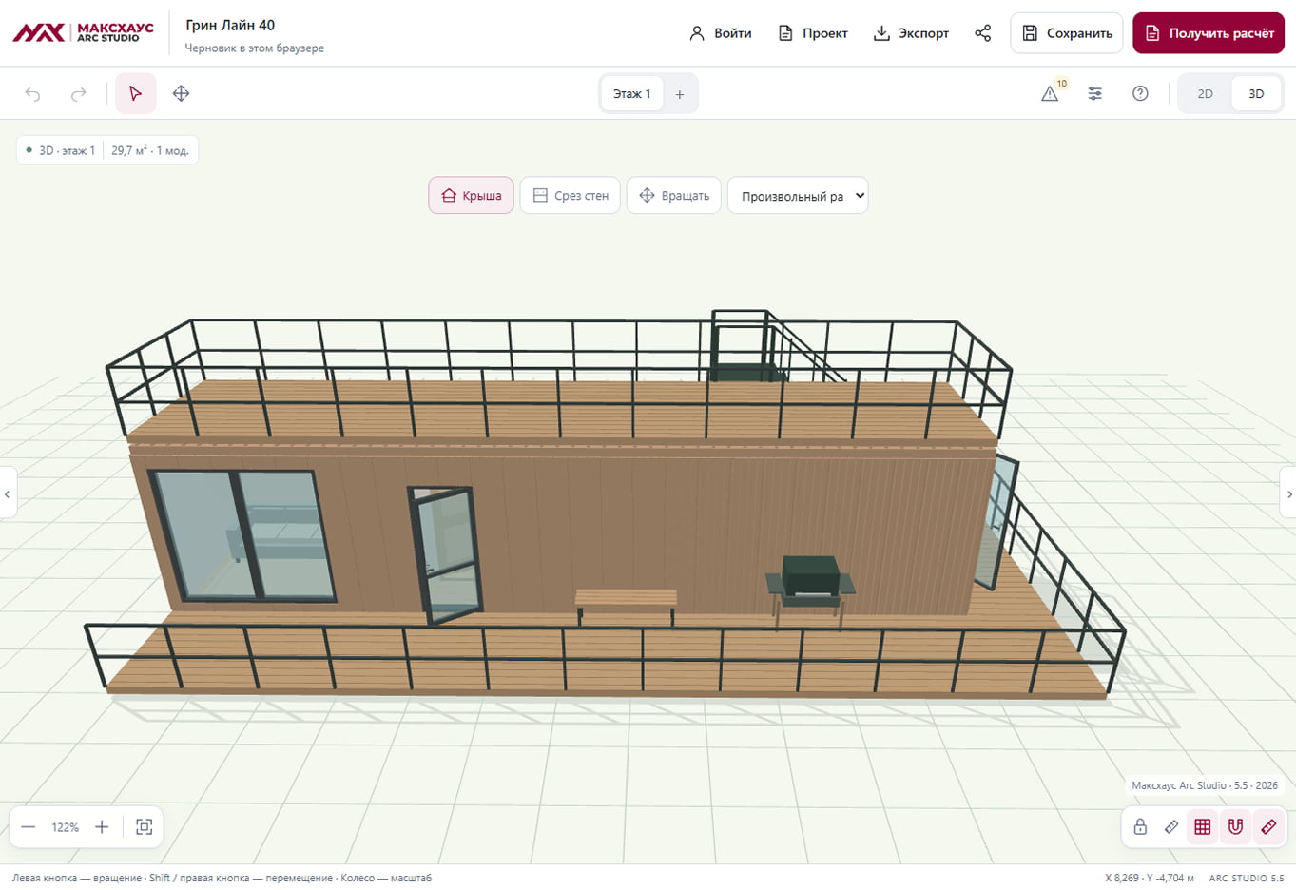1296x890 pixels.
Task: Toggle the grid display
Action: pyautogui.click(x=1203, y=827)
